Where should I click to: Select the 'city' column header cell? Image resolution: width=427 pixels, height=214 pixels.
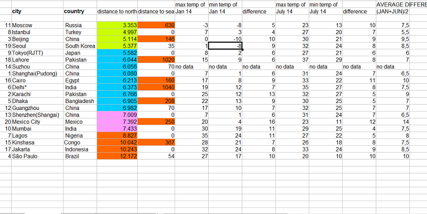point(37,11)
